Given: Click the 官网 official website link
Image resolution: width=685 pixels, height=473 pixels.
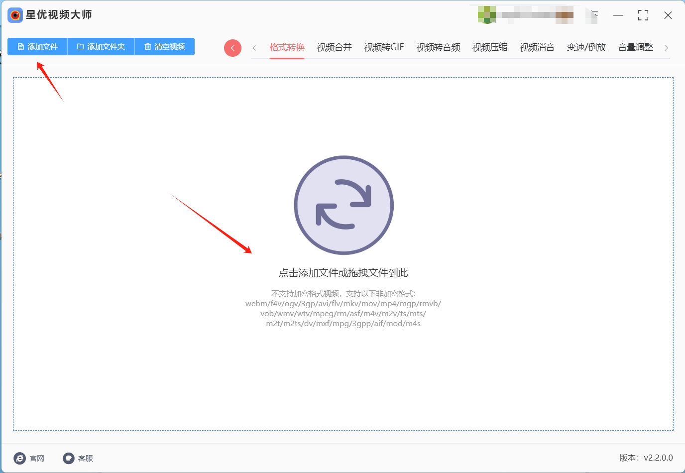Looking at the screenshot, I should [37, 458].
